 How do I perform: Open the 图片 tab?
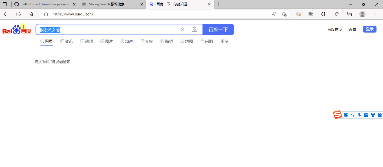(x=107, y=41)
